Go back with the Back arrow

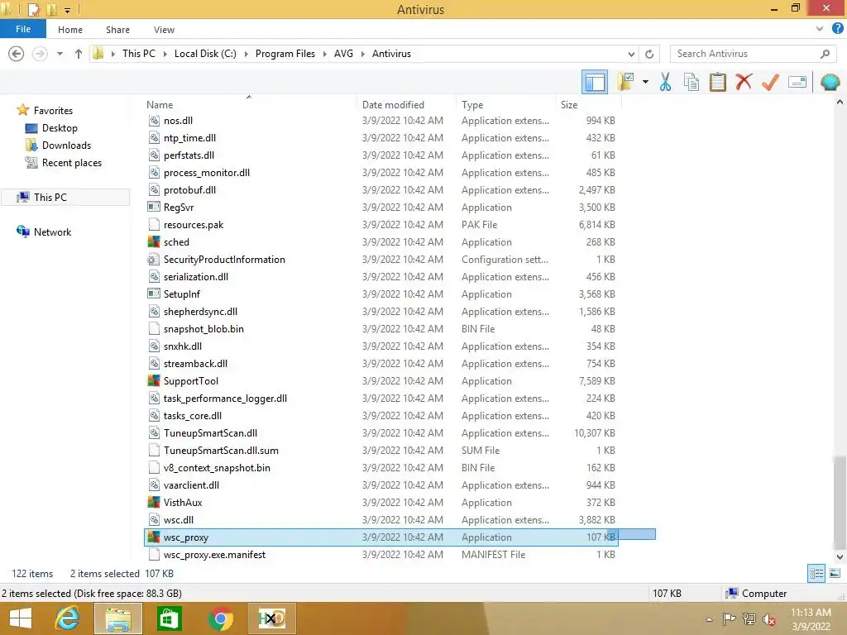click(17, 54)
